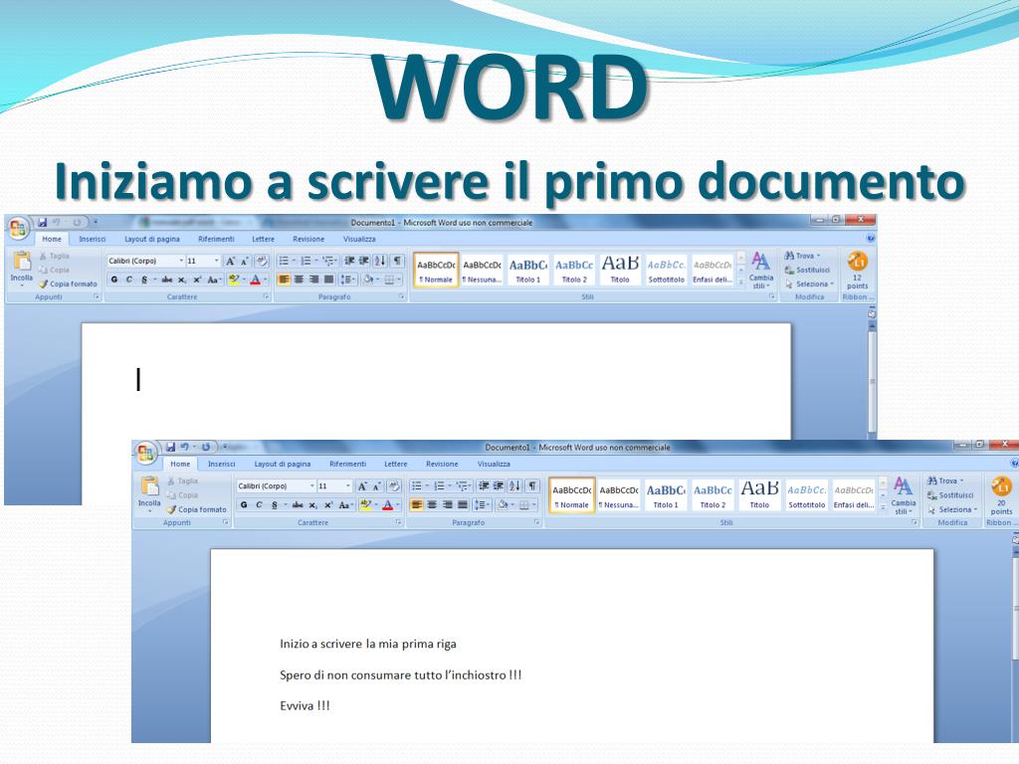Click Sostituisci in the blank-document Word window

(x=807, y=270)
